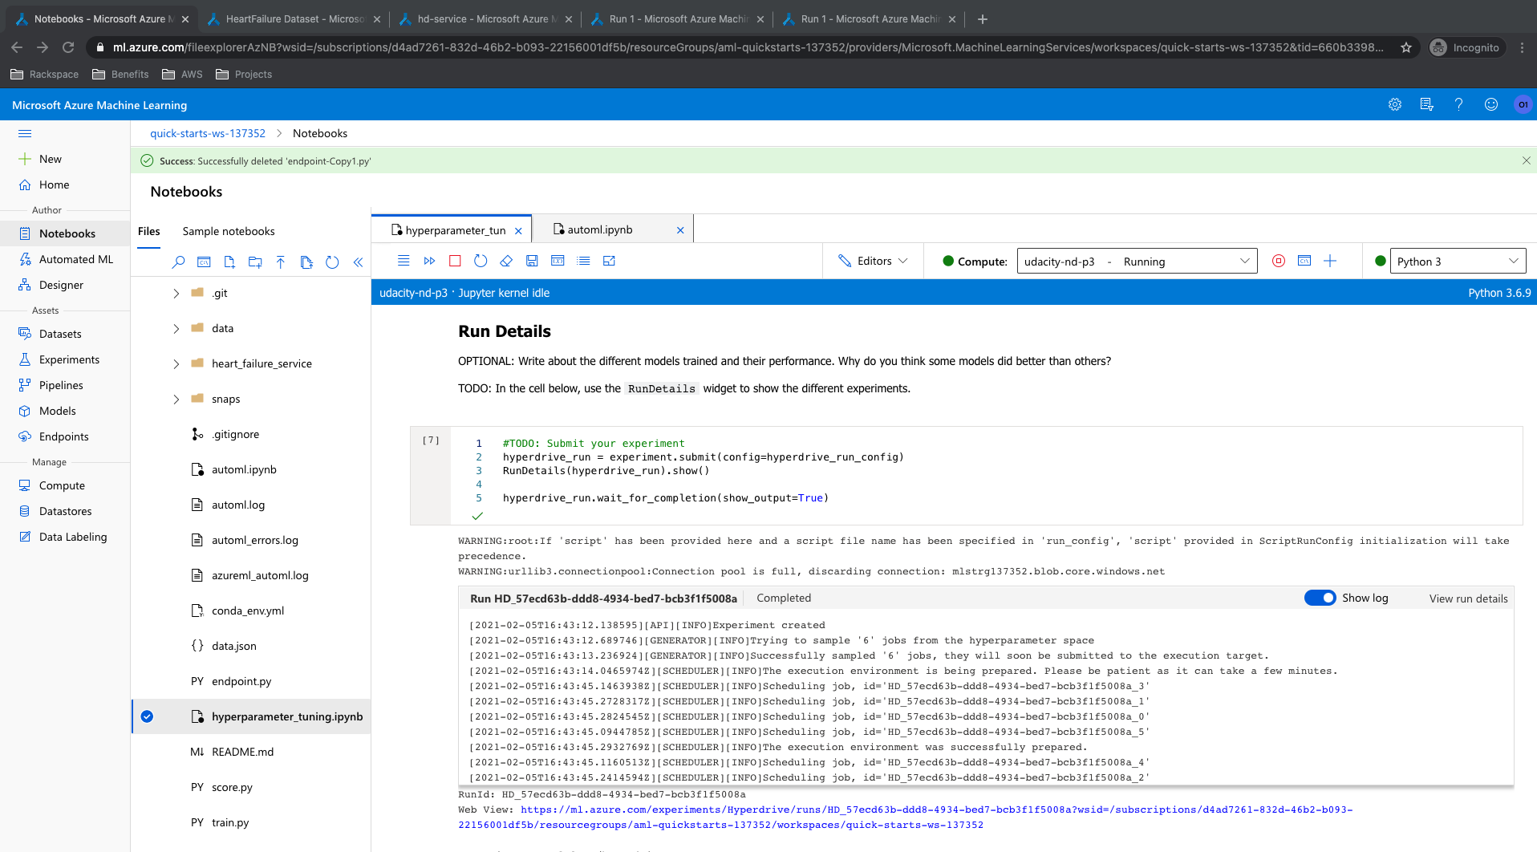Clear all outputs with the eraser icon
The image size is (1537, 852).
pyautogui.click(x=506, y=261)
